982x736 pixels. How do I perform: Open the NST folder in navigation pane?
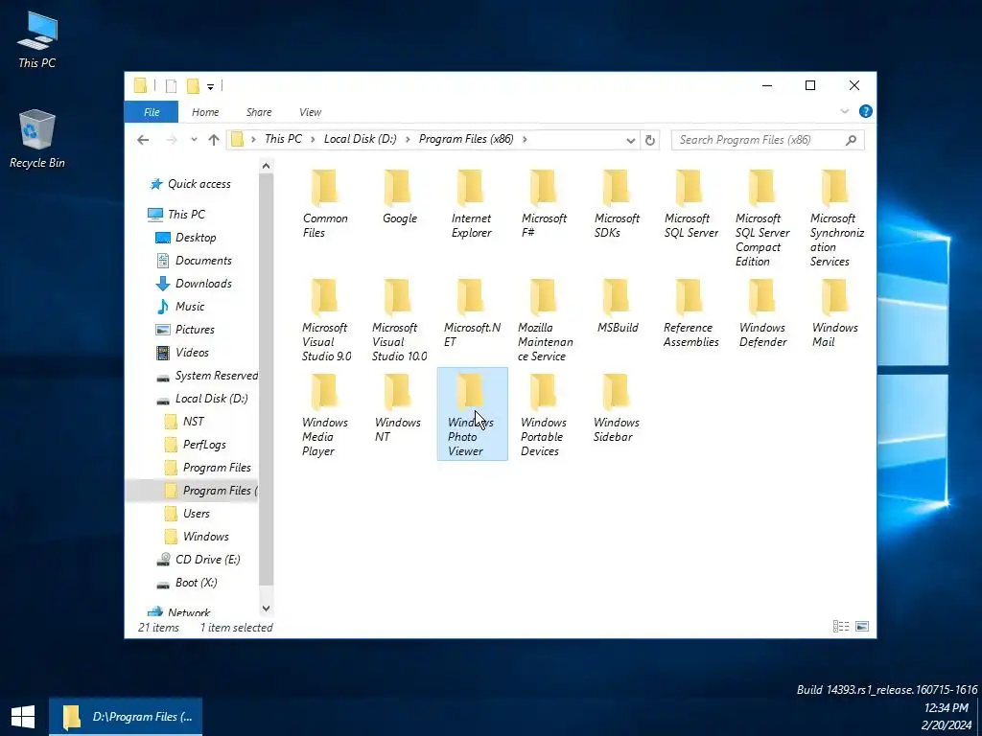click(x=184, y=422)
